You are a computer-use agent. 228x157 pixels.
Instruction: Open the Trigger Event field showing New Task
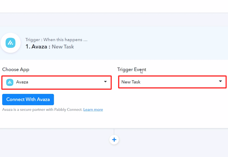(172, 82)
